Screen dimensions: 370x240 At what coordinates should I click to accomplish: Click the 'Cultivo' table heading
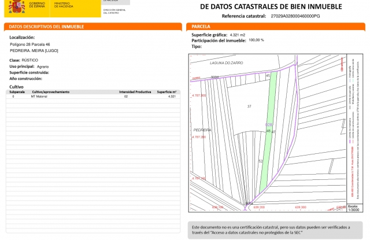coord(16,87)
